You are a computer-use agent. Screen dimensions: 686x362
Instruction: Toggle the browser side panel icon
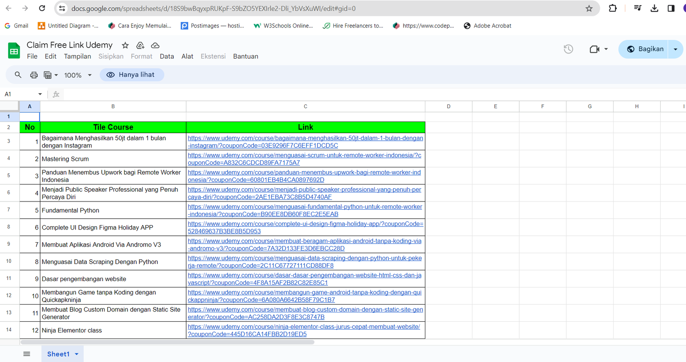671,8
